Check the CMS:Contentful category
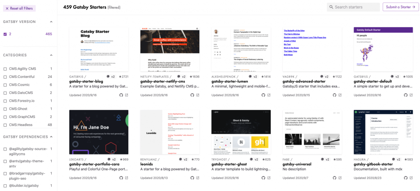Viewport: 420px width, 191px height. coord(5,77)
